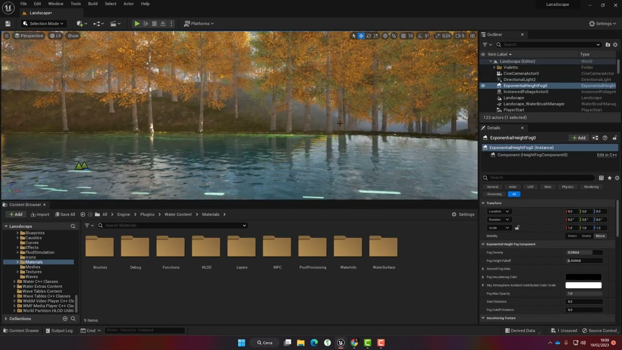Select the Rendering filter in Details
The width and height of the screenshot is (622, 350).
click(591, 187)
